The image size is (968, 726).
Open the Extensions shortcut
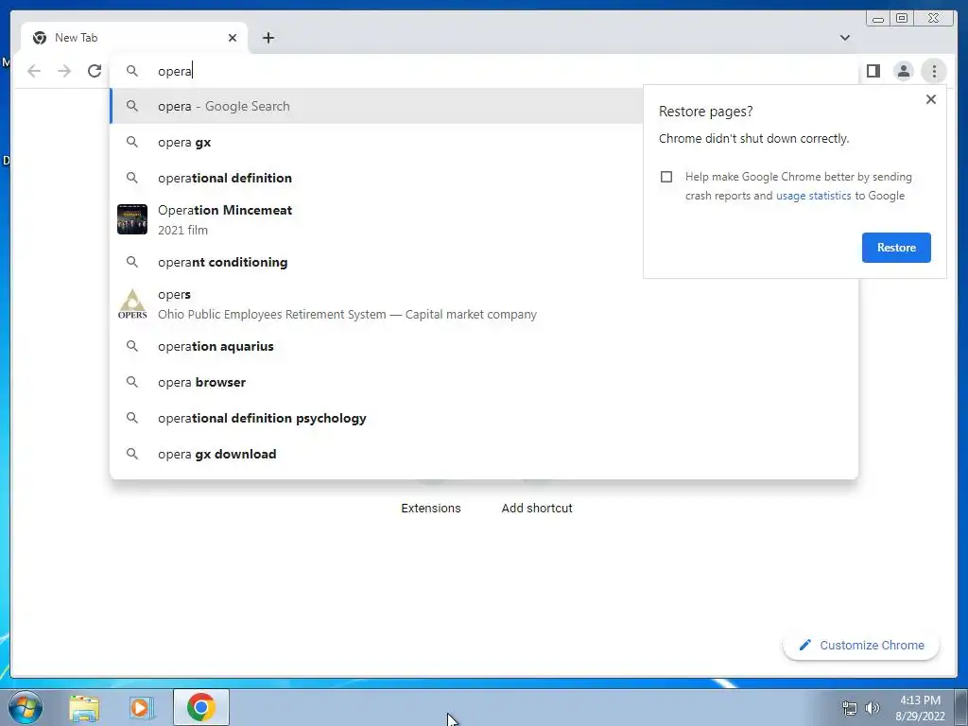point(431,508)
